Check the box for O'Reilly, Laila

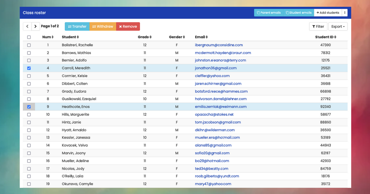click(x=29, y=176)
